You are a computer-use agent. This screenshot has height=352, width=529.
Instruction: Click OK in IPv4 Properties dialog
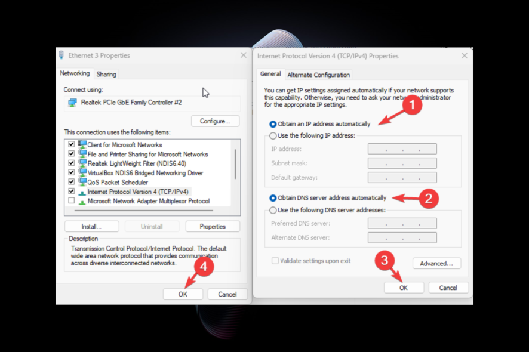pos(404,288)
